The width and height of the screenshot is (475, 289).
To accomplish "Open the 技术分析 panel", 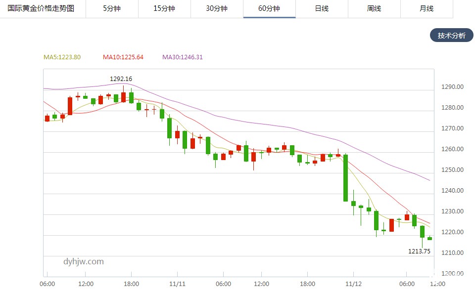I will (451, 36).
